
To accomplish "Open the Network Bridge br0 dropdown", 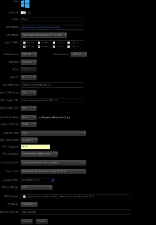I will tap(36, 187).
